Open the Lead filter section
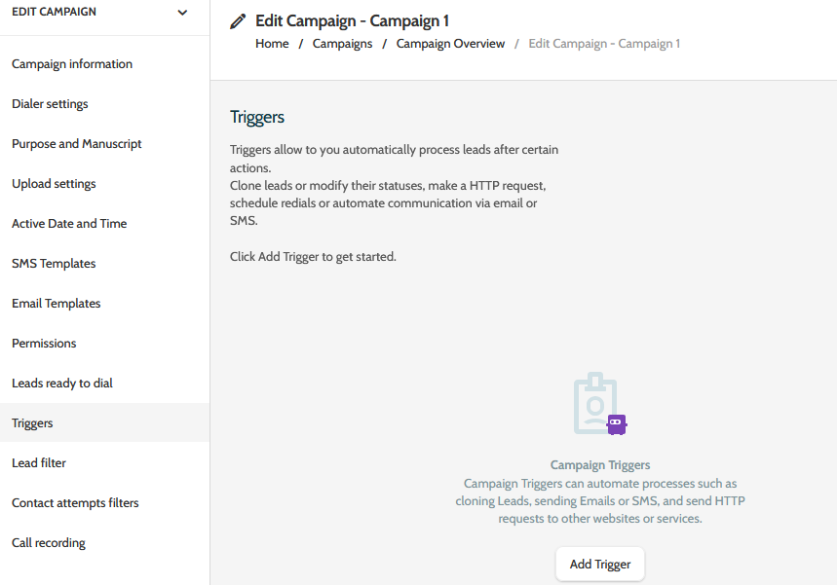The height and width of the screenshot is (585, 837). pos(39,462)
